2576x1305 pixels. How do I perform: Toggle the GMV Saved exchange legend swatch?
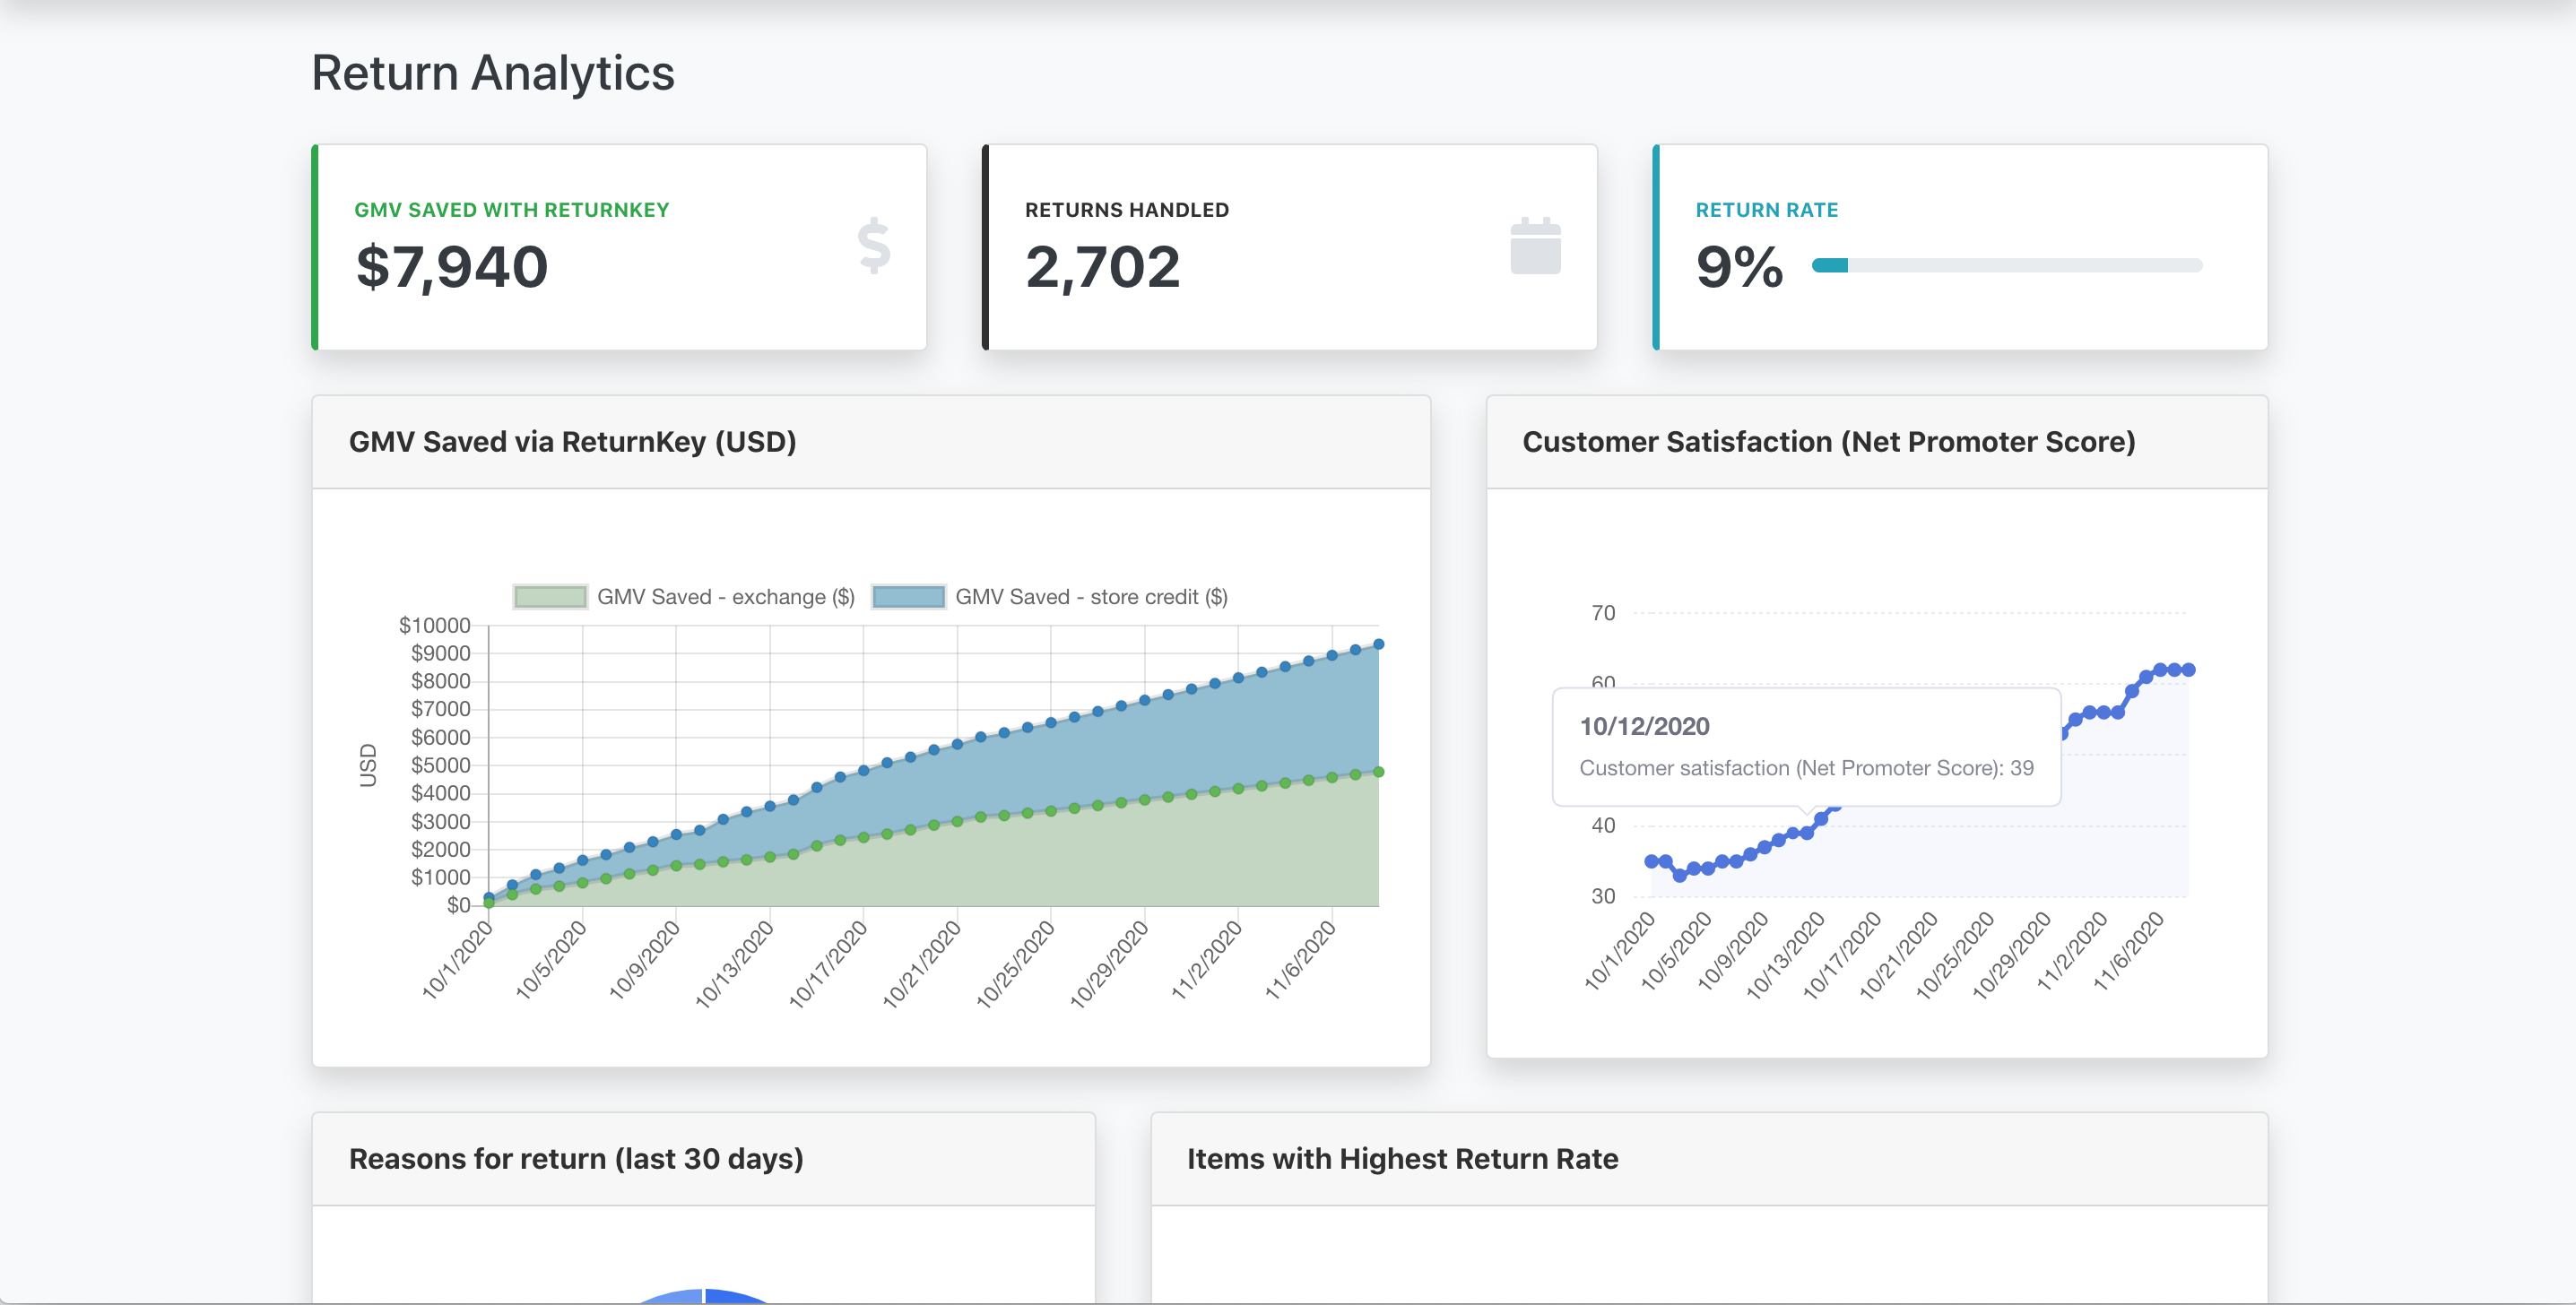click(550, 597)
